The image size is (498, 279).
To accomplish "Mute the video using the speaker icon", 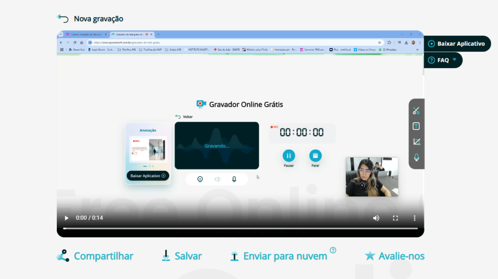I will point(376,218).
